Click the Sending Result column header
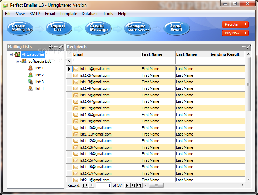Screen dimensions: 258x195 225,54
